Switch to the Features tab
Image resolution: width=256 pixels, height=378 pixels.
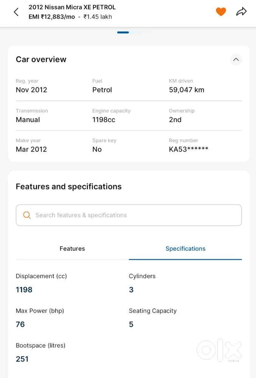pyautogui.click(x=72, y=249)
